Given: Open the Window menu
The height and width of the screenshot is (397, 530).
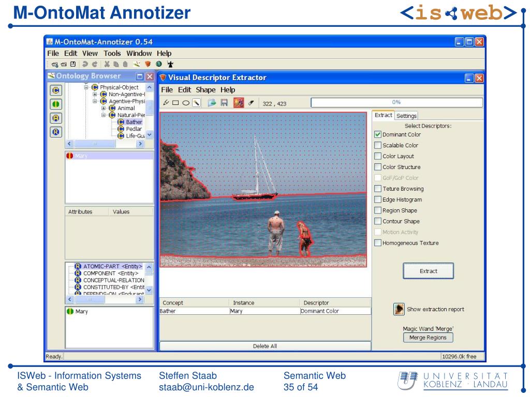Looking at the screenshot, I should (x=139, y=53).
